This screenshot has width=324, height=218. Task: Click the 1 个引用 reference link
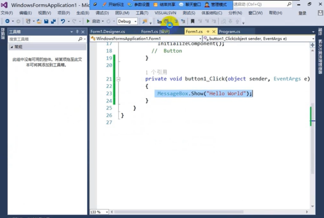(156, 72)
